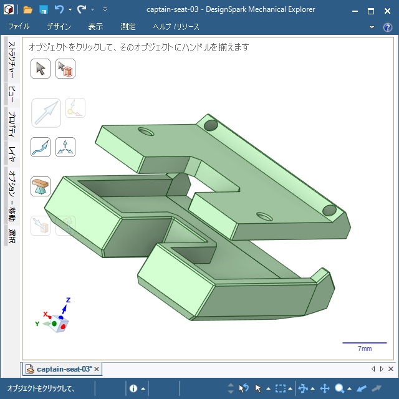Viewport: 399px width, 399px height.
Task: Select the fulcrum tool guide
Action: (41, 186)
